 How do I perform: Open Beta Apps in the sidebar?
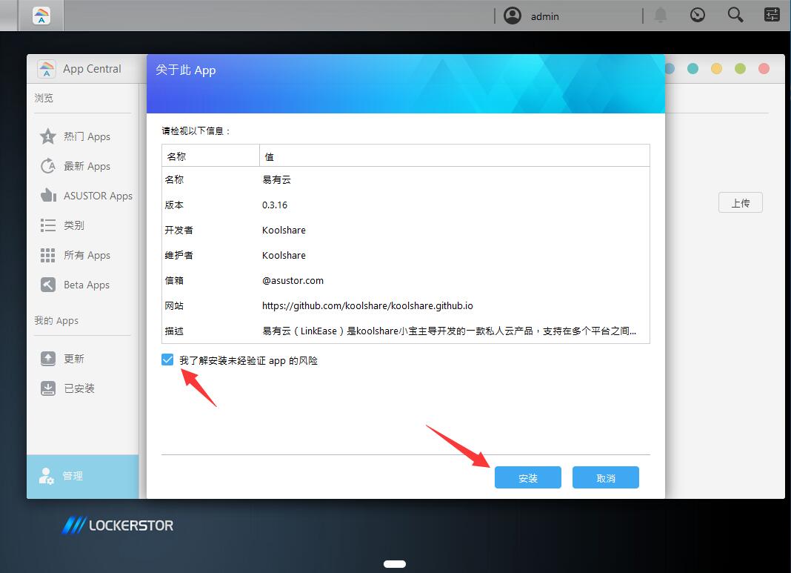pyautogui.click(x=86, y=285)
